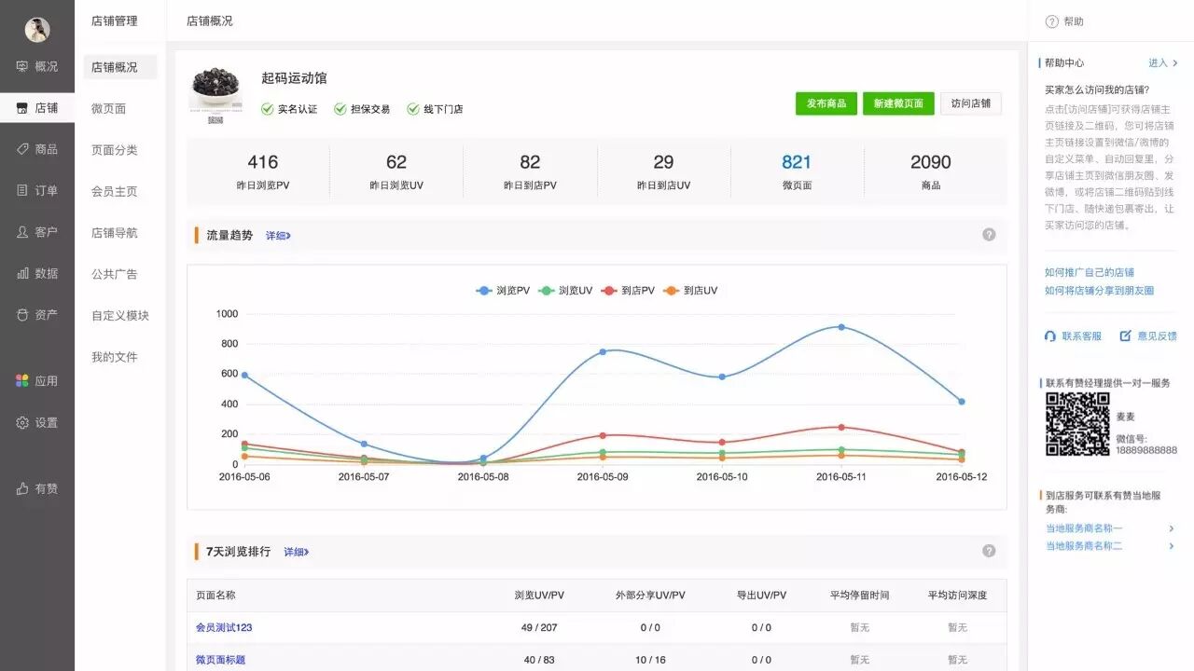The width and height of the screenshot is (1194, 671).
Task: Click the shop name 起码运动馆
Action: 294,78
